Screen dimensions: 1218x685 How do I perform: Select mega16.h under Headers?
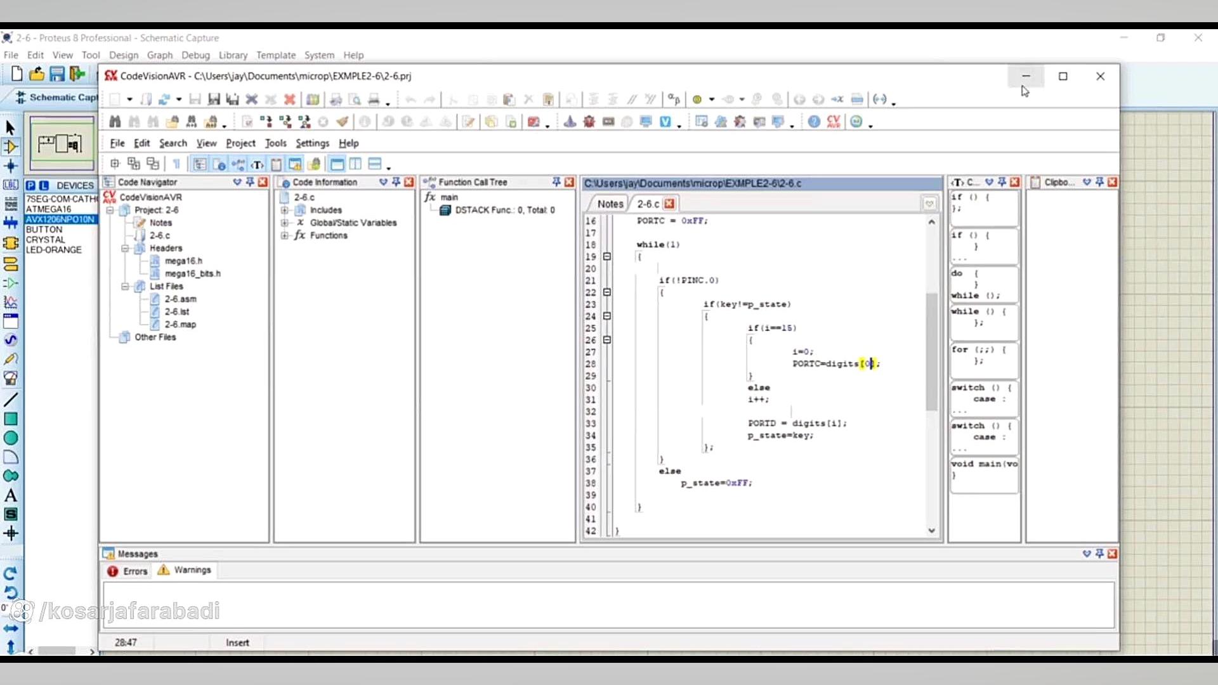183,261
